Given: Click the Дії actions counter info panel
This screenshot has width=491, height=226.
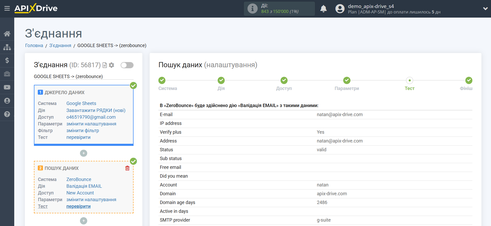Looking at the screenshot, I should point(279,9).
